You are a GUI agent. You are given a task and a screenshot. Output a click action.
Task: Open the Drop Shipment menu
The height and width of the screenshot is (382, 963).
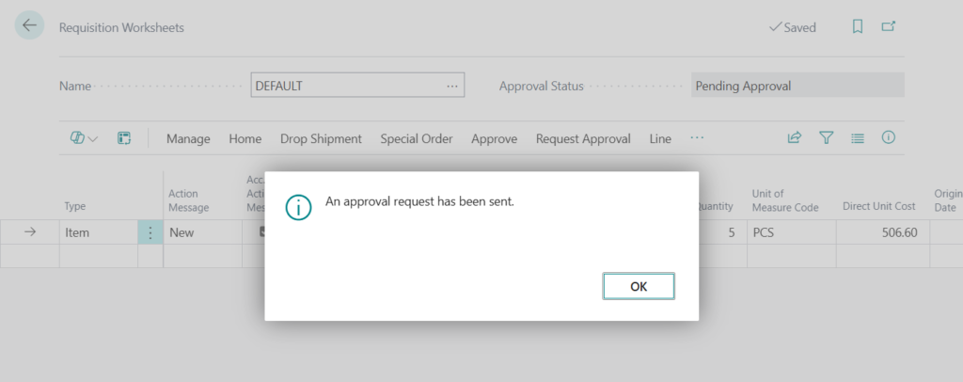[x=321, y=138]
